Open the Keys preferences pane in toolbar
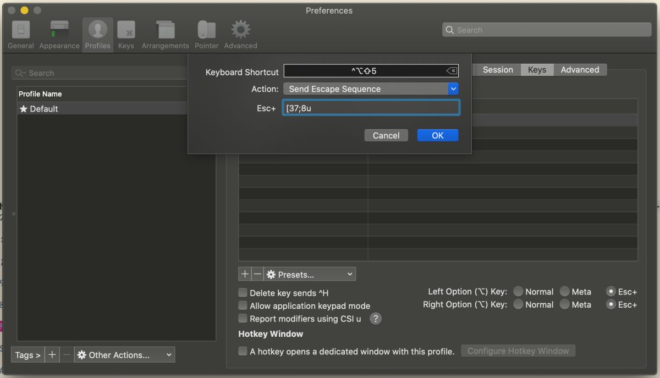 [126, 35]
